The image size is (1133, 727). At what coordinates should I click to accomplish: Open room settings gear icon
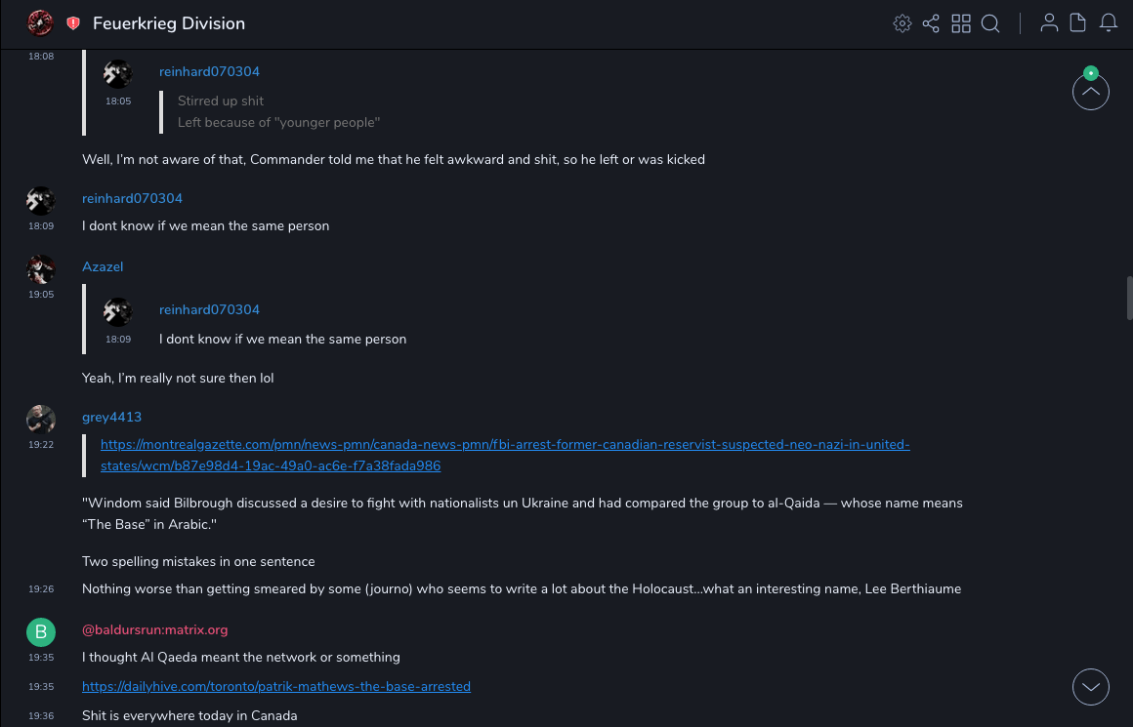pyautogui.click(x=902, y=23)
